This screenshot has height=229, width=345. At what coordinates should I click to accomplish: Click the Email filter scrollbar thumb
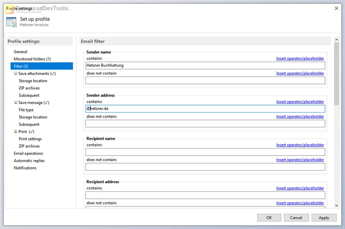(336, 74)
